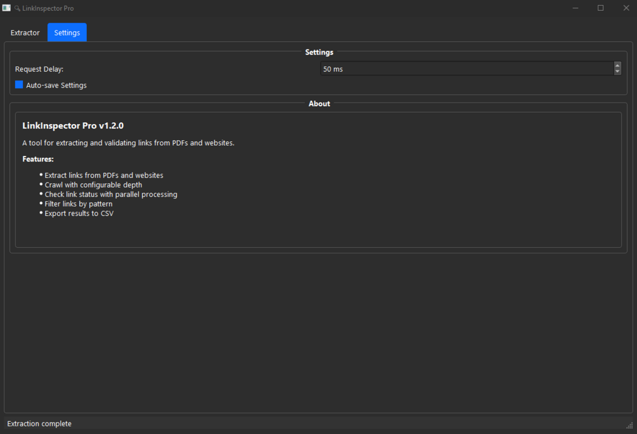Decrease Request Delay with down arrow
Image resolution: width=637 pixels, height=434 pixels.
617,72
